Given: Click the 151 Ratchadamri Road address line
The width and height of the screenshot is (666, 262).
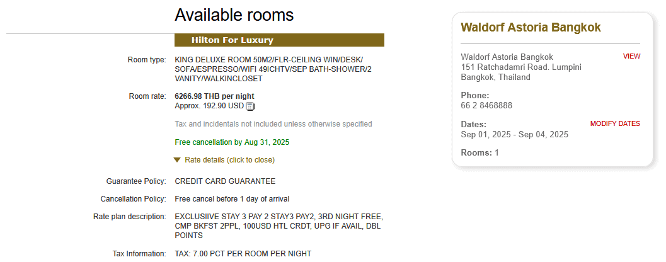Looking at the screenshot, I should pos(521,67).
